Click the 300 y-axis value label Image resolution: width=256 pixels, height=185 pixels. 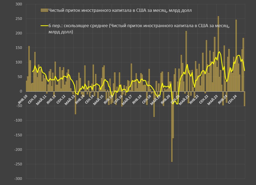(19, 4)
